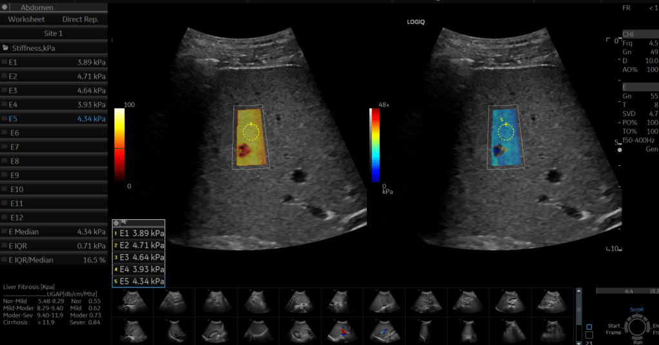Click the round icon next to Abdomen
The image size is (659, 345).
click(5, 8)
